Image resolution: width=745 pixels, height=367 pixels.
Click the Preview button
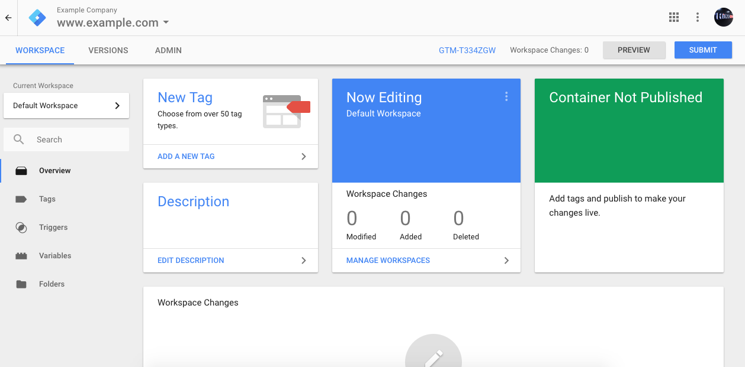634,50
